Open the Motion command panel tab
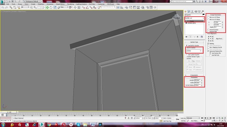 (x=196, y=12)
